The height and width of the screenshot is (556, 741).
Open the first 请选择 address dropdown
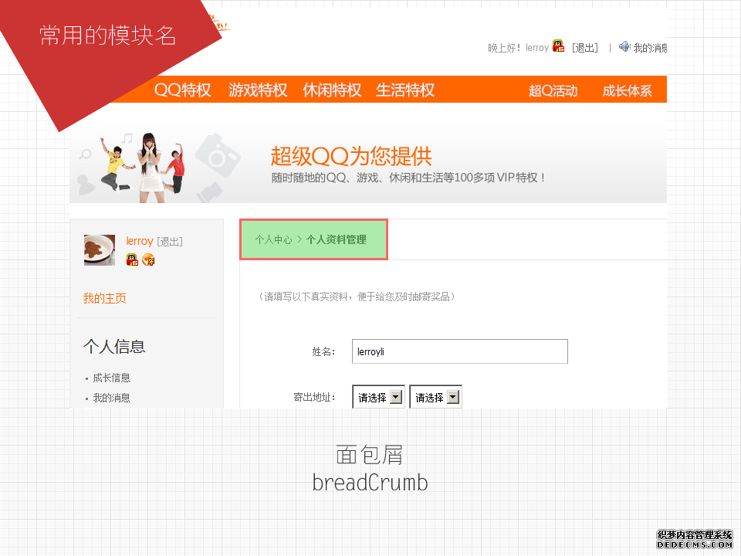378,397
